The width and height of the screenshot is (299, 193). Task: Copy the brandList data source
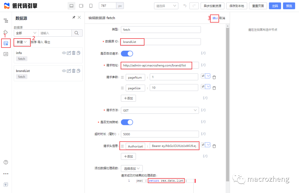[78, 71]
